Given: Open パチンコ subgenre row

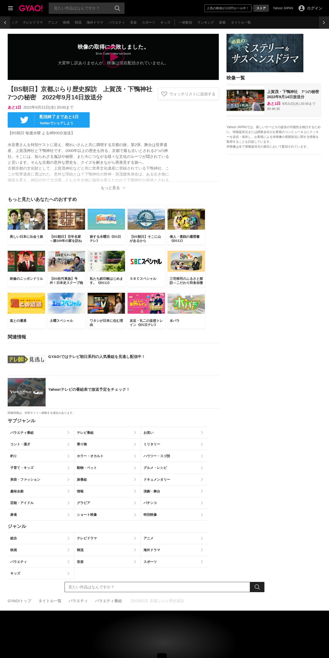Looking at the screenshot, I should click(x=174, y=503).
